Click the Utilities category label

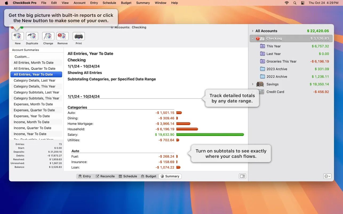coord(74,140)
